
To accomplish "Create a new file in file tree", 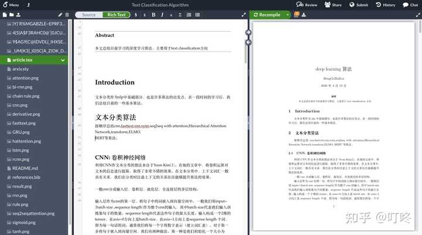I will tap(5, 15).
